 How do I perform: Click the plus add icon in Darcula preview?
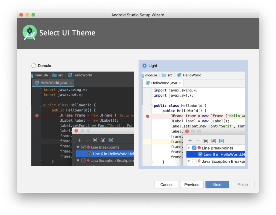click(x=79, y=140)
